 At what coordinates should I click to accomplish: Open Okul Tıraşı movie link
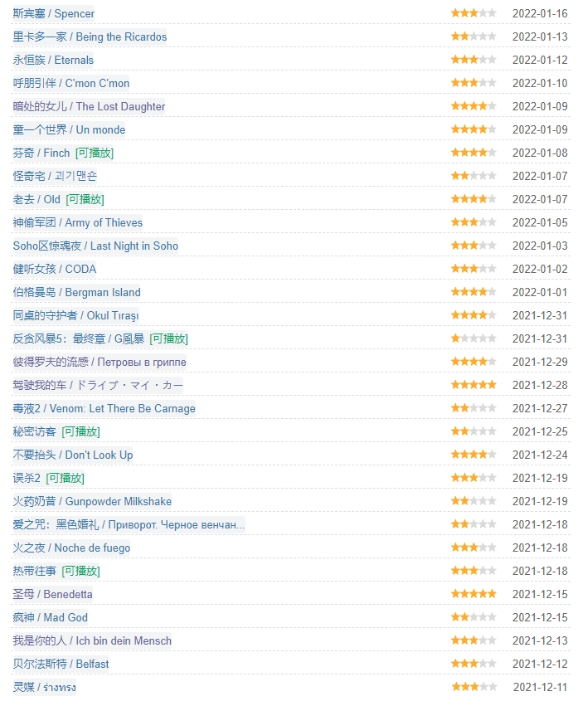point(75,315)
